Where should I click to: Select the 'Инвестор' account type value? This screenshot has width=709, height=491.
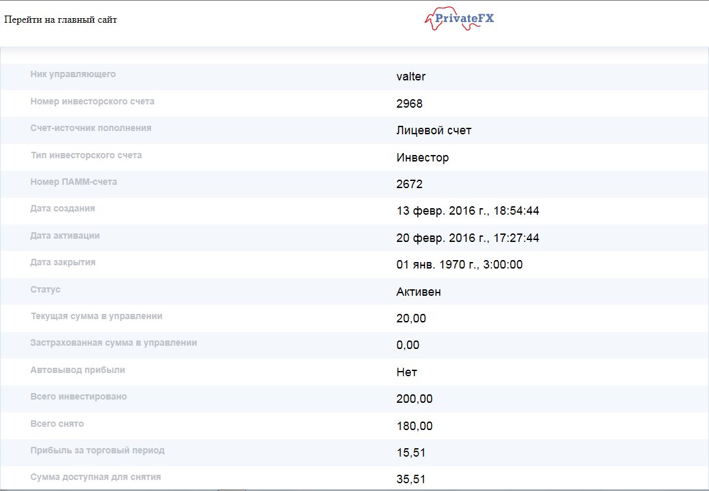point(423,158)
